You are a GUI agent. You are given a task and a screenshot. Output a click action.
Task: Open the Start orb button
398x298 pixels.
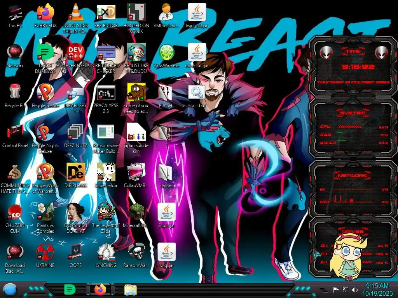pos(10,290)
